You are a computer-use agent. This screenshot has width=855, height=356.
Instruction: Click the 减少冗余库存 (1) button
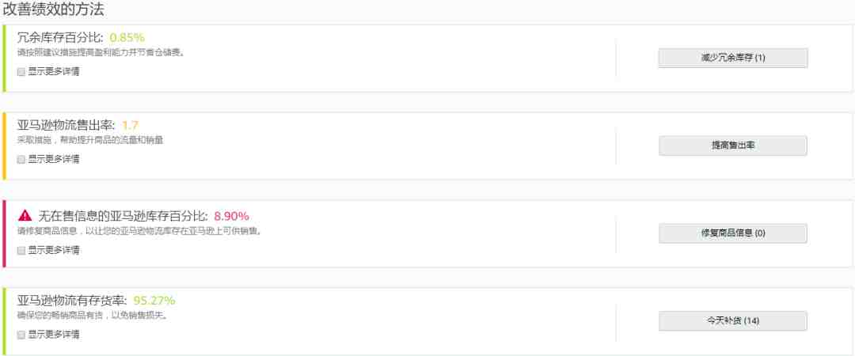[733, 58]
